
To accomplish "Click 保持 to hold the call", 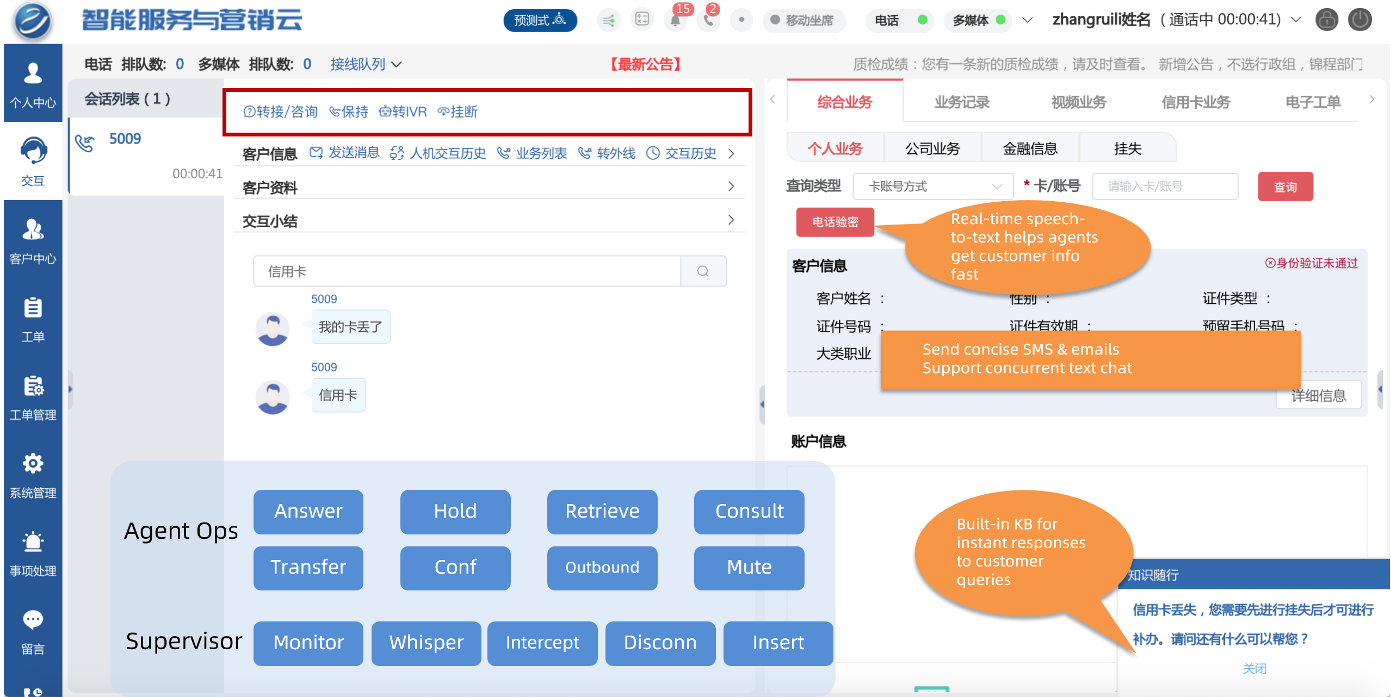I will click(x=349, y=111).
